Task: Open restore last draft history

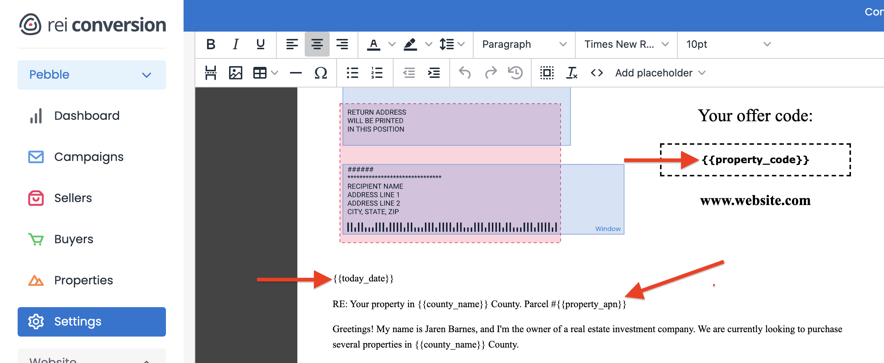Action: 515,73
